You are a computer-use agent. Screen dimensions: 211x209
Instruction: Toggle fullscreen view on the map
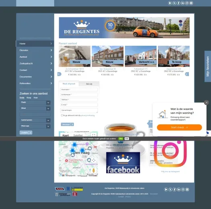tap(94, 135)
